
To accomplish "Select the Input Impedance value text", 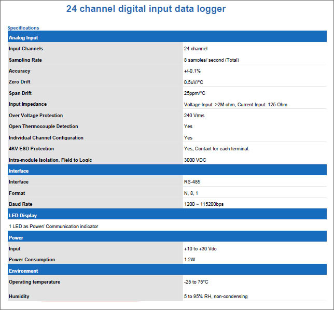I will tap(235, 105).
